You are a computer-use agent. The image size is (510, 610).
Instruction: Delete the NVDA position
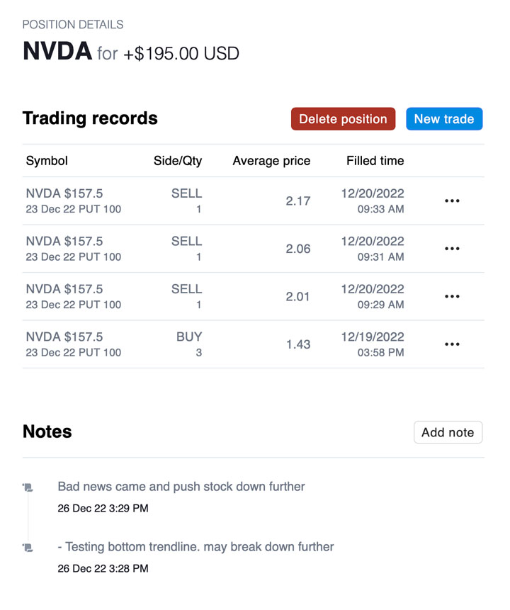[x=343, y=118]
